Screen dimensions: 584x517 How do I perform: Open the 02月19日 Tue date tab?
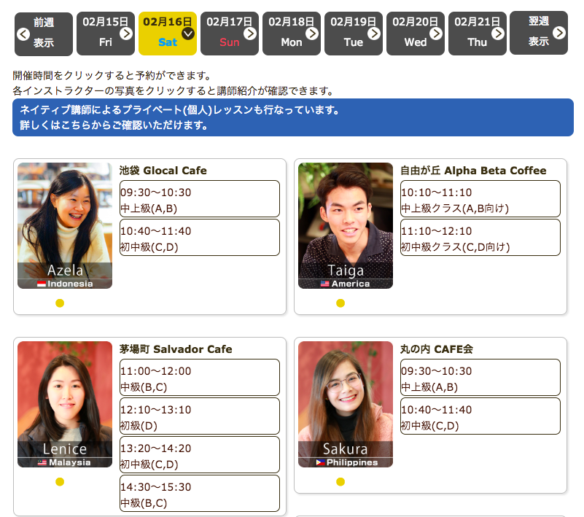pyautogui.click(x=353, y=34)
